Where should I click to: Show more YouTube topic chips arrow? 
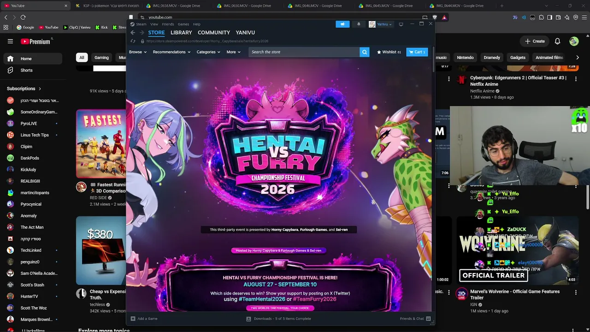(x=578, y=58)
